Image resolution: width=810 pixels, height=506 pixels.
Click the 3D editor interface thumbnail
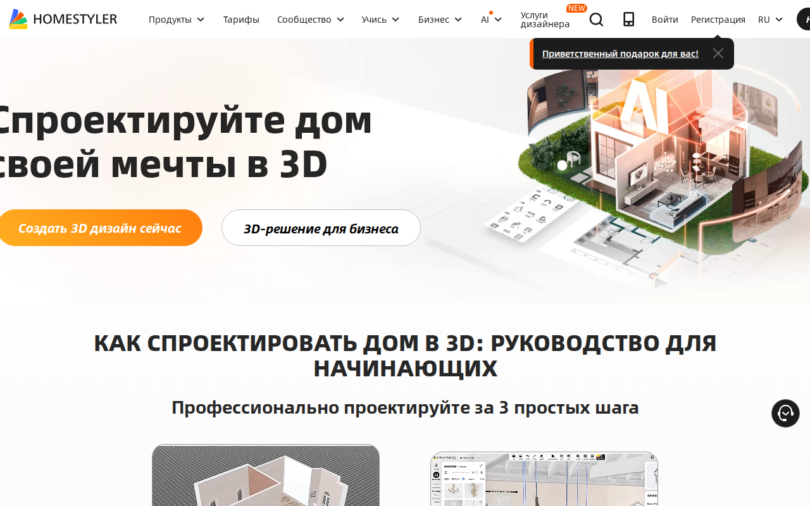click(x=544, y=479)
